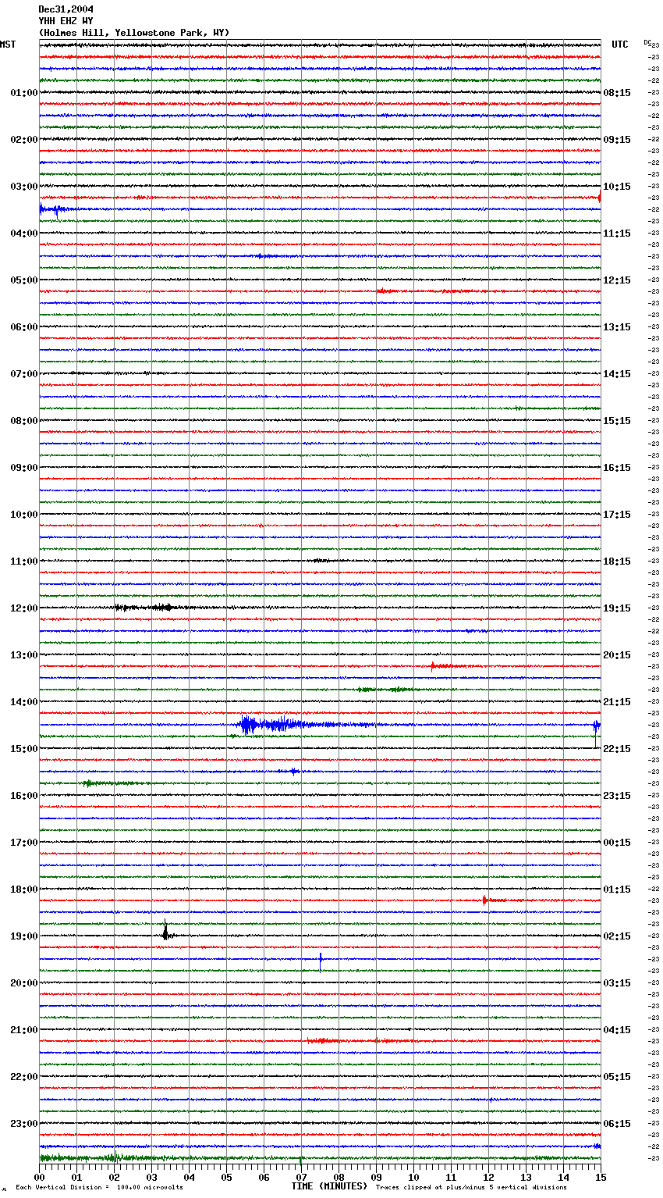This screenshot has width=663, height=1198.
Task: Click the "10:00" MST row label
Action: pyautogui.click(x=24, y=515)
